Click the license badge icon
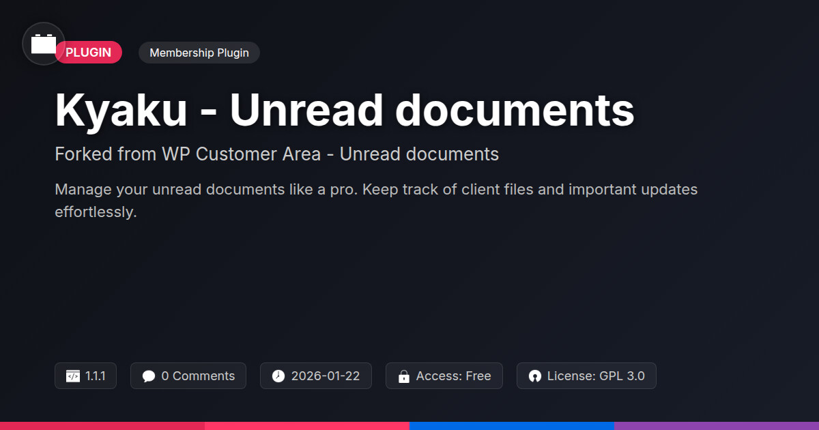The width and height of the screenshot is (819, 430). tap(535, 376)
